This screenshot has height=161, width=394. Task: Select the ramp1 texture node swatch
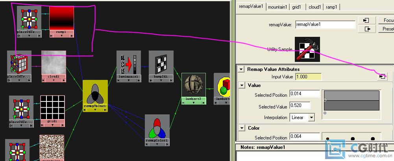61,18
